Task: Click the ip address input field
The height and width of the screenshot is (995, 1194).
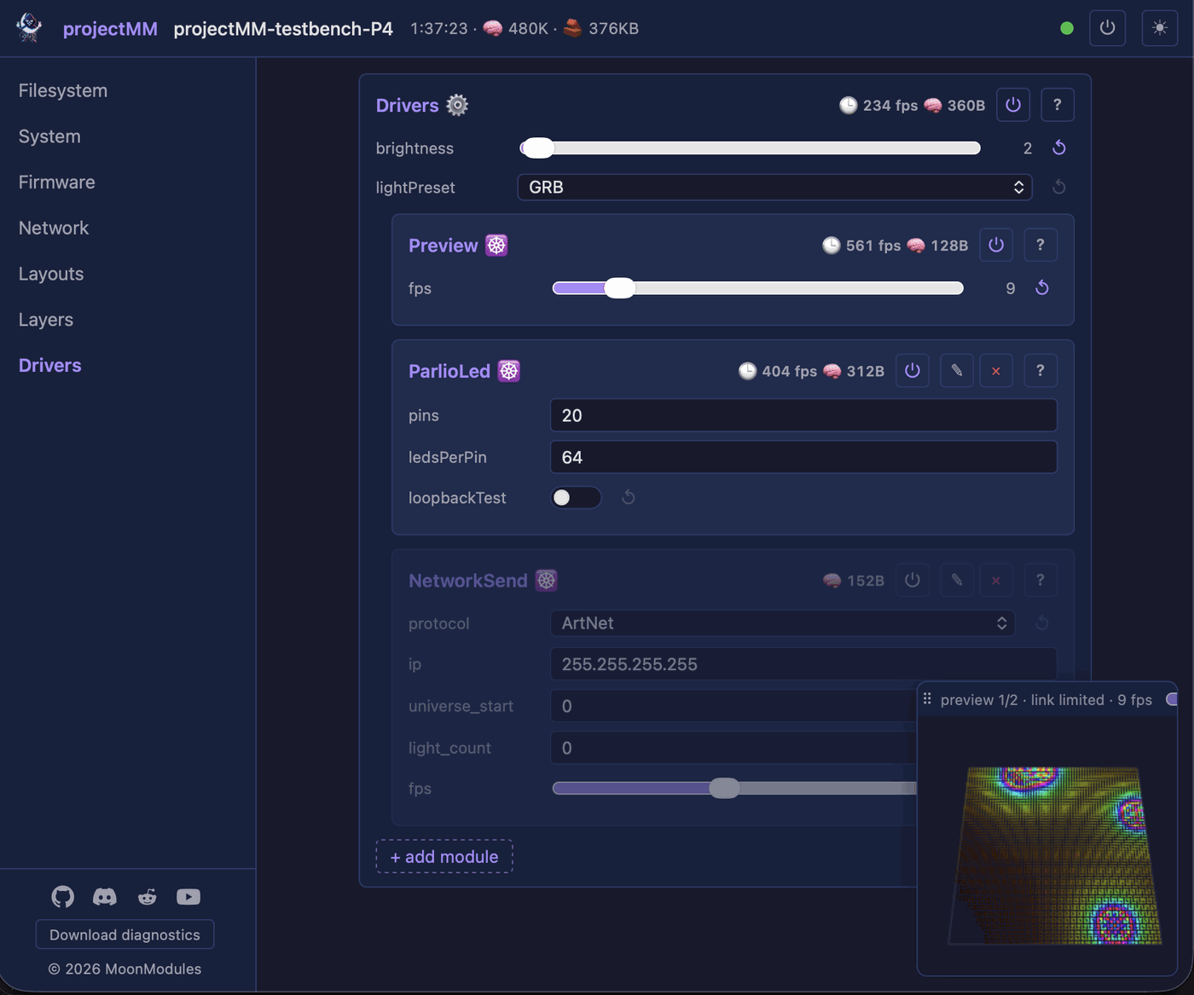Action: click(803, 664)
